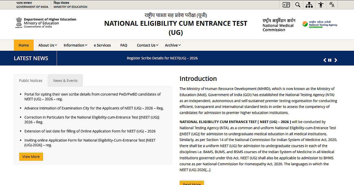Click the skip to main content icon
The width and height of the screenshot is (354, 185).
coord(286,5)
